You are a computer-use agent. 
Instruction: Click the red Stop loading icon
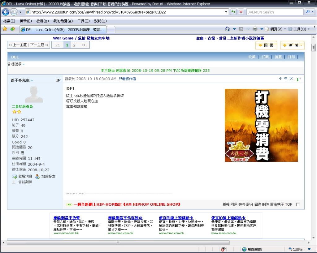tap(241, 12)
